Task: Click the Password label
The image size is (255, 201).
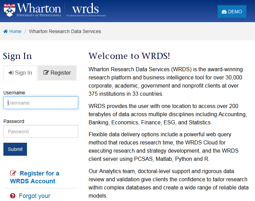Action: tap(14, 121)
